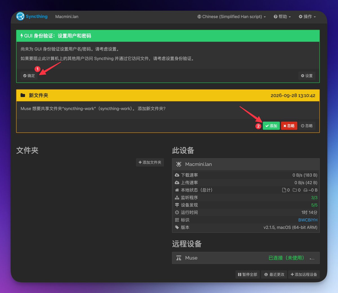
Task: Click the disk size icon showing ~0 B
Action: pos(306,190)
